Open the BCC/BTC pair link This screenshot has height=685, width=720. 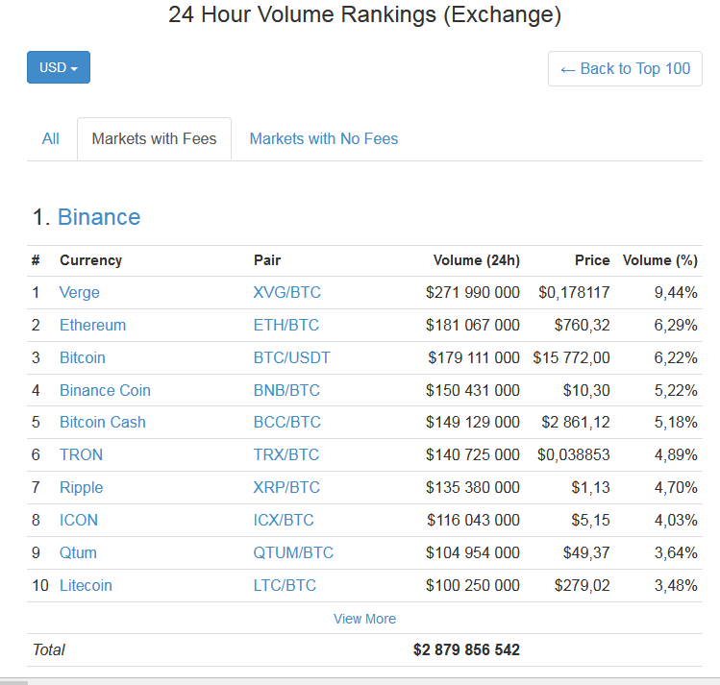286,422
